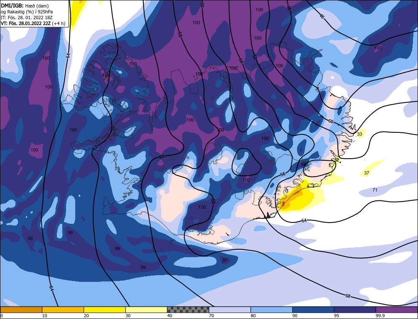Click the legend scale label '40'
The image size is (418, 319).
point(170,316)
